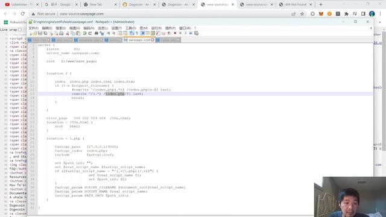Go back in Chrome
The image size is (386, 217).
coord(6,14)
